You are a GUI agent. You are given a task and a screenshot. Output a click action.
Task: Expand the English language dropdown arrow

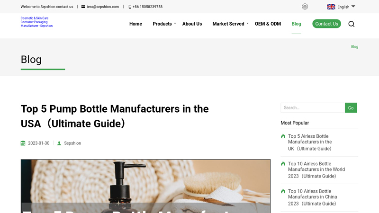click(x=353, y=7)
